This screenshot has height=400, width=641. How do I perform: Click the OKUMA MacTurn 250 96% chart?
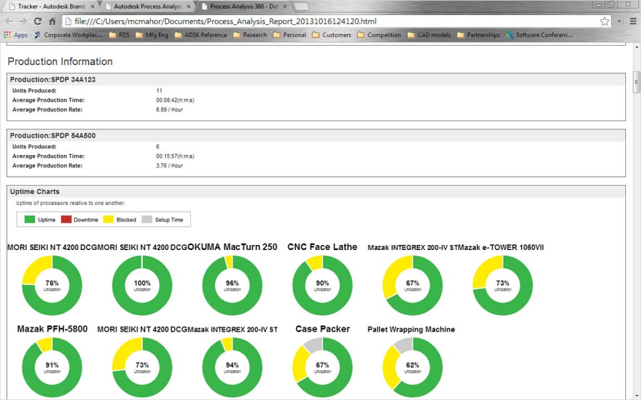[x=232, y=285]
